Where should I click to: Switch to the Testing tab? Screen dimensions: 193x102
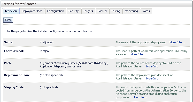click(x=116, y=11)
